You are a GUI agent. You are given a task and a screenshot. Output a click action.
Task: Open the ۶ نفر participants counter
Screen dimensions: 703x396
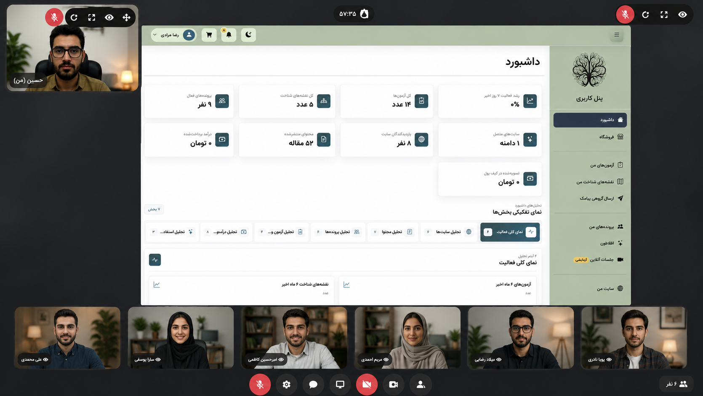[x=676, y=384]
